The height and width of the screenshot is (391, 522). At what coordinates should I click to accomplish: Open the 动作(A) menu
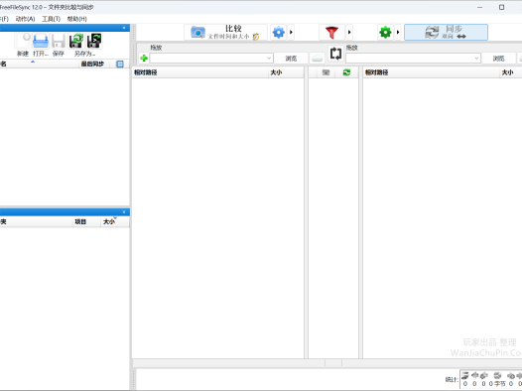click(25, 19)
